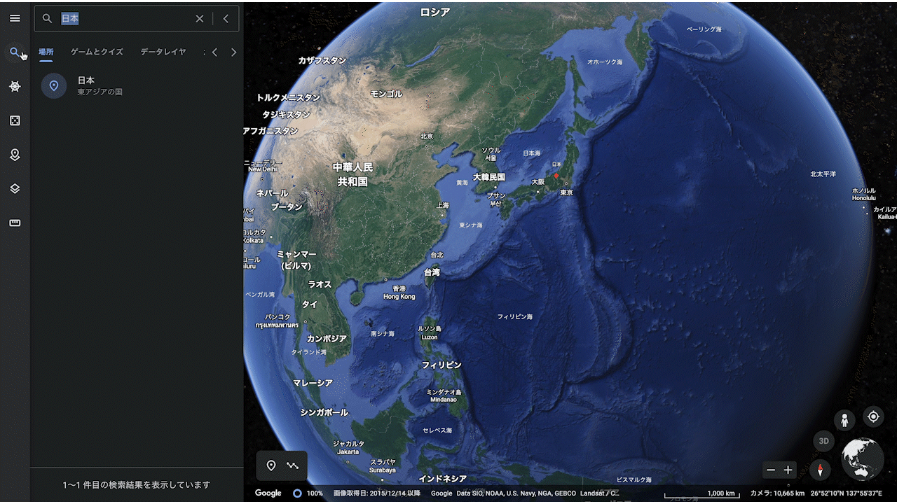This screenshot has width=897, height=504.
Task: Click the 日本海 sea label
Action: [x=532, y=153]
